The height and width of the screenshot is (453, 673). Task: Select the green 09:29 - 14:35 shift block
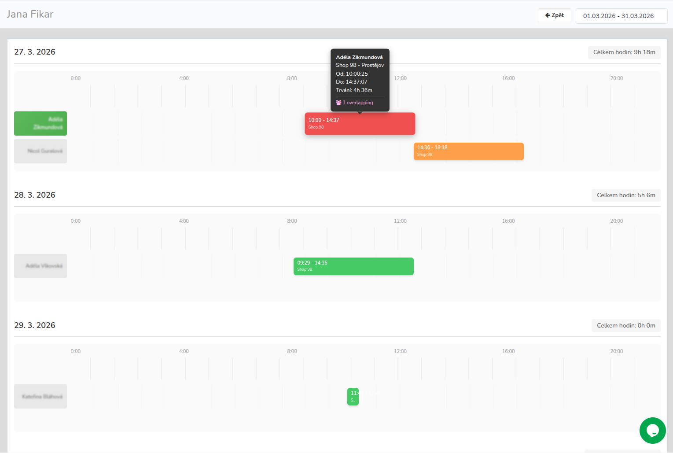coord(353,266)
